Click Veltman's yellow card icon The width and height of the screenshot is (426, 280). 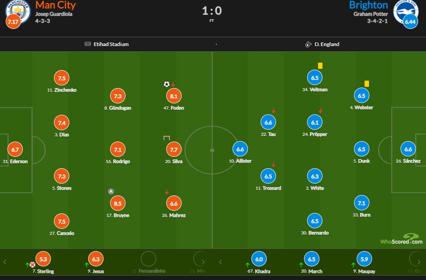point(320,66)
